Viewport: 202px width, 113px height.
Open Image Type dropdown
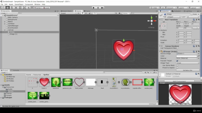[187, 63]
